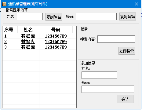Image resolution: width=142 pixels, height=110 pixels.
Task: Click the 复制号码 button
Action: pos(128,16)
